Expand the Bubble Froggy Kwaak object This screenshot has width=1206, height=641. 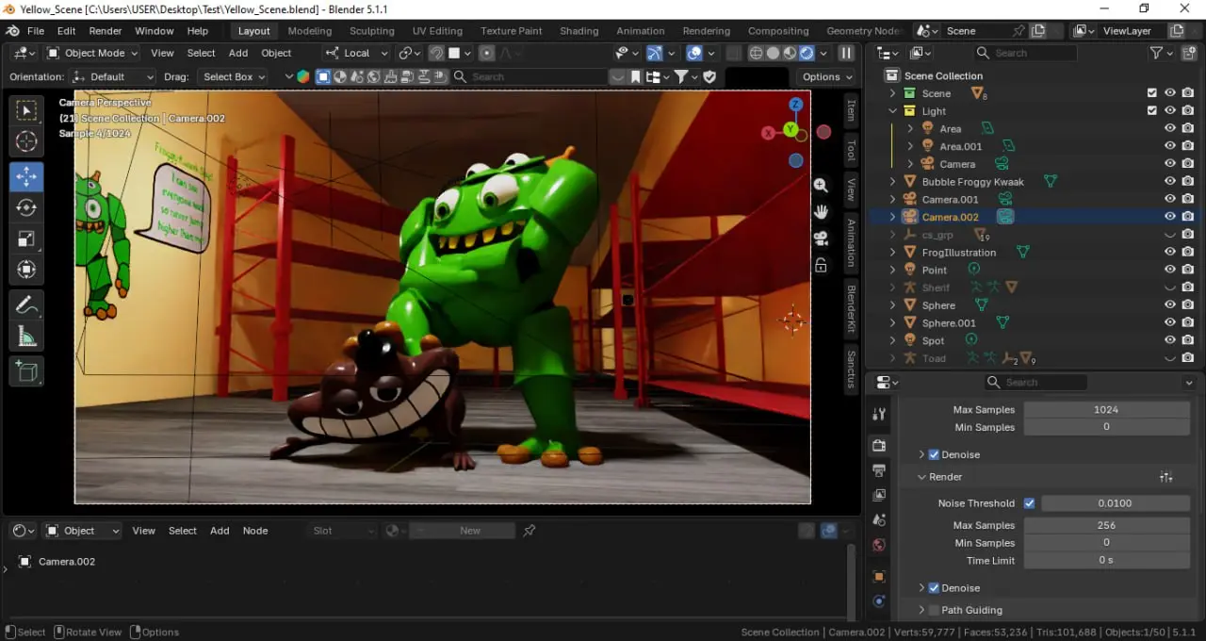(892, 182)
